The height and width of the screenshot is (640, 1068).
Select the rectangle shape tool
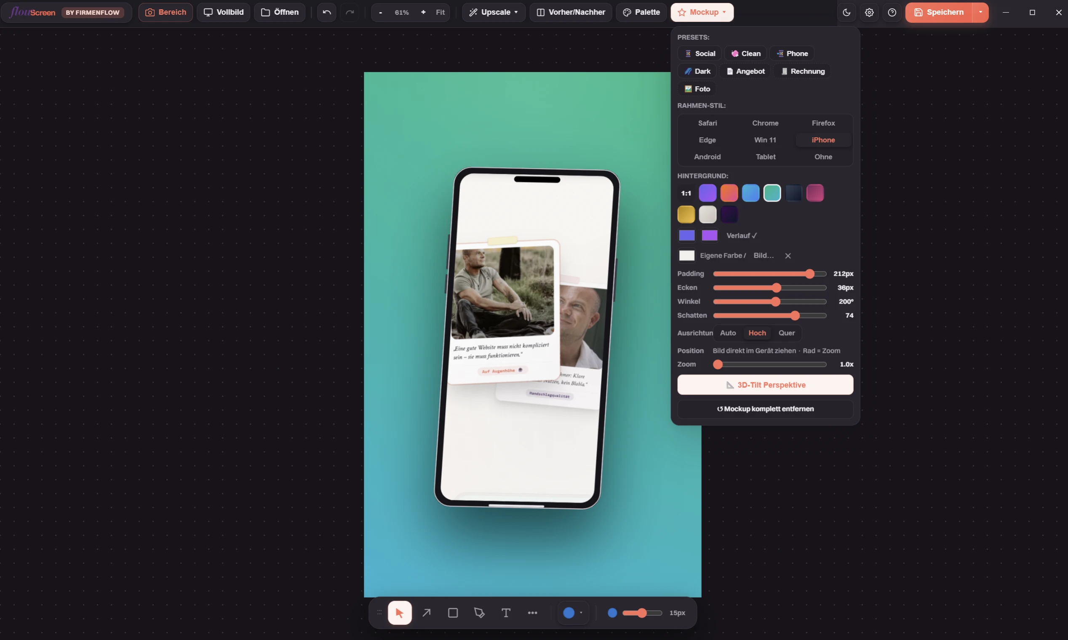pyautogui.click(x=453, y=612)
